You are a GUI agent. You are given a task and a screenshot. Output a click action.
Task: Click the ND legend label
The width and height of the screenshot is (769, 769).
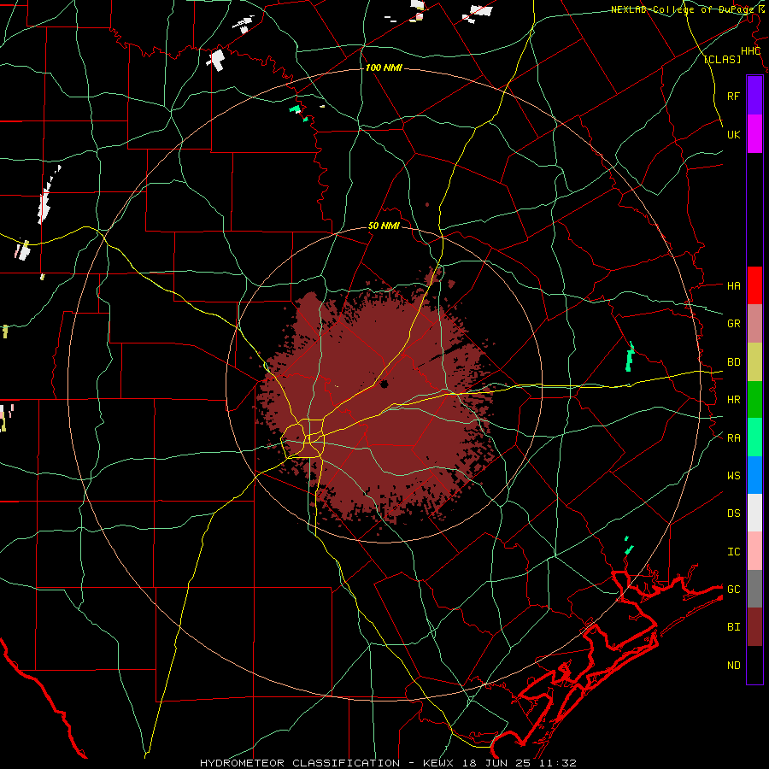733,666
